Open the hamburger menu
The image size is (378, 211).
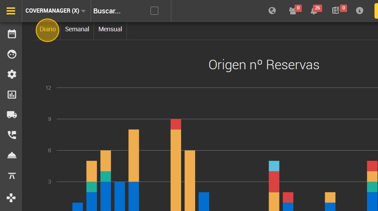(11, 11)
